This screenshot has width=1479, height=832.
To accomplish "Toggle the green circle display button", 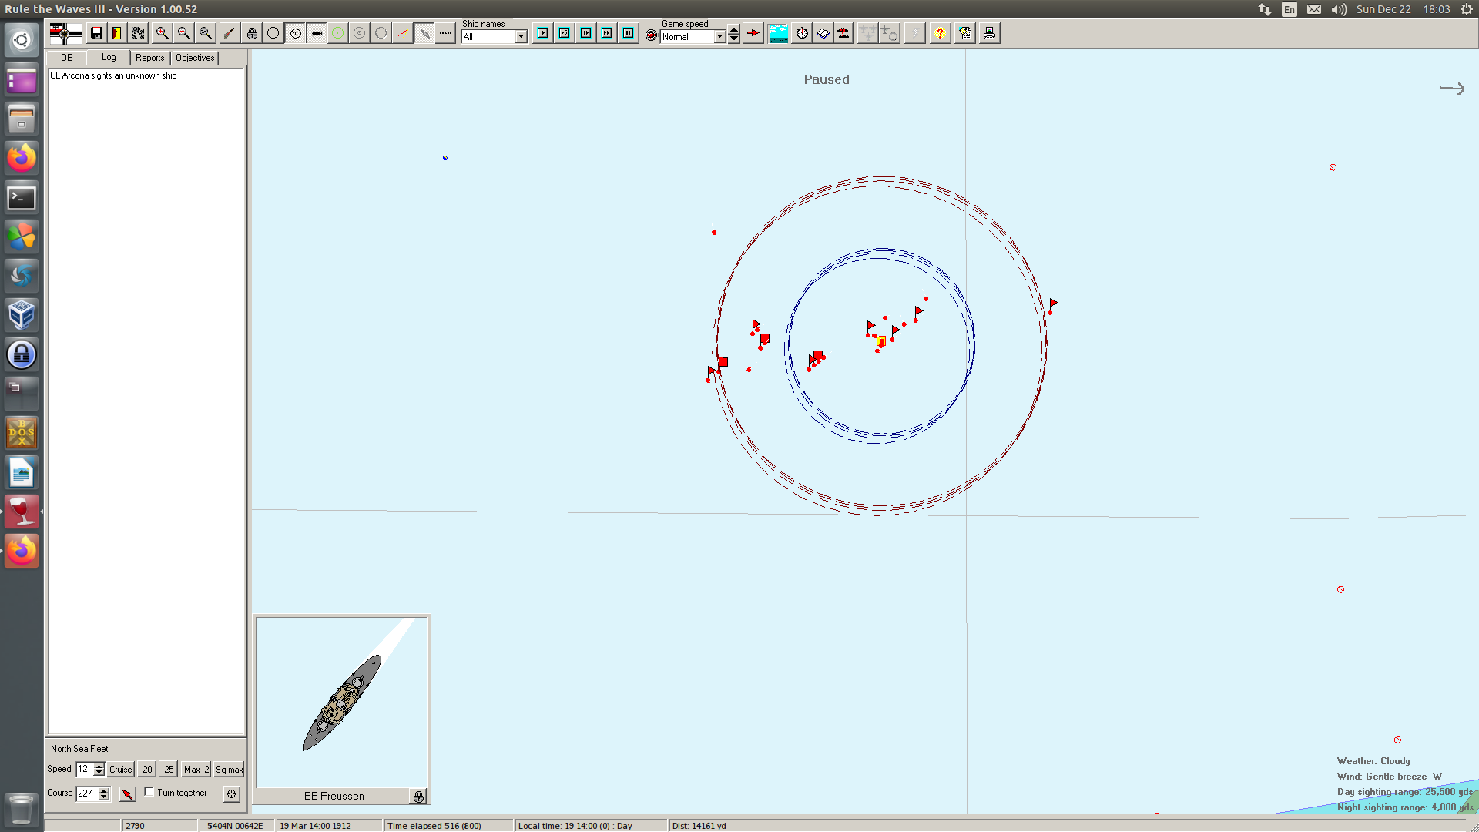I will [x=338, y=33].
